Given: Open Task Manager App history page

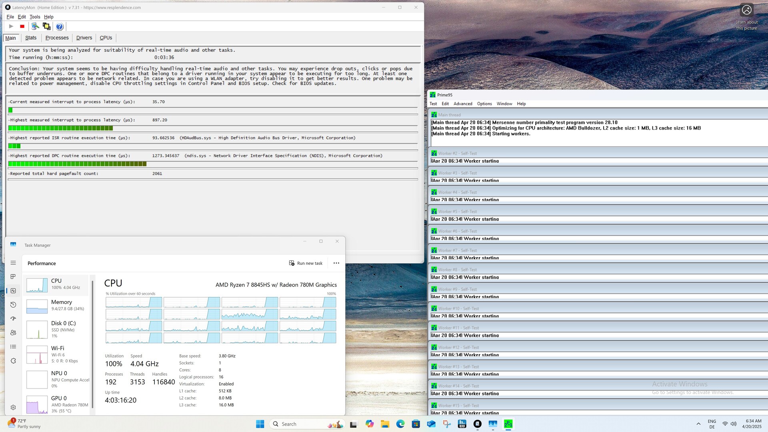Looking at the screenshot, I should pos(13,305).
